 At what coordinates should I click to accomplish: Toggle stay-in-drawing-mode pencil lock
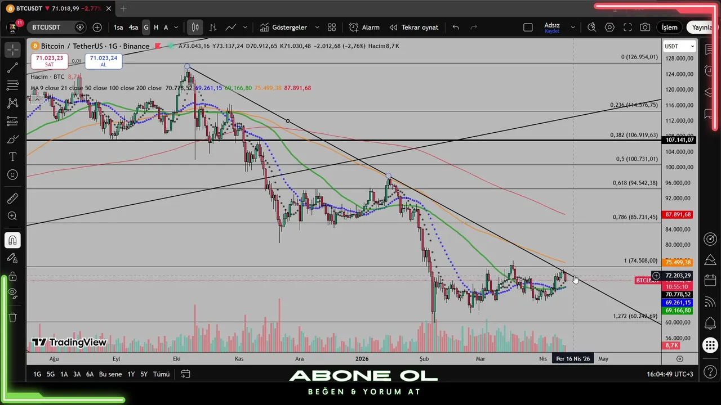click(12, 258)
